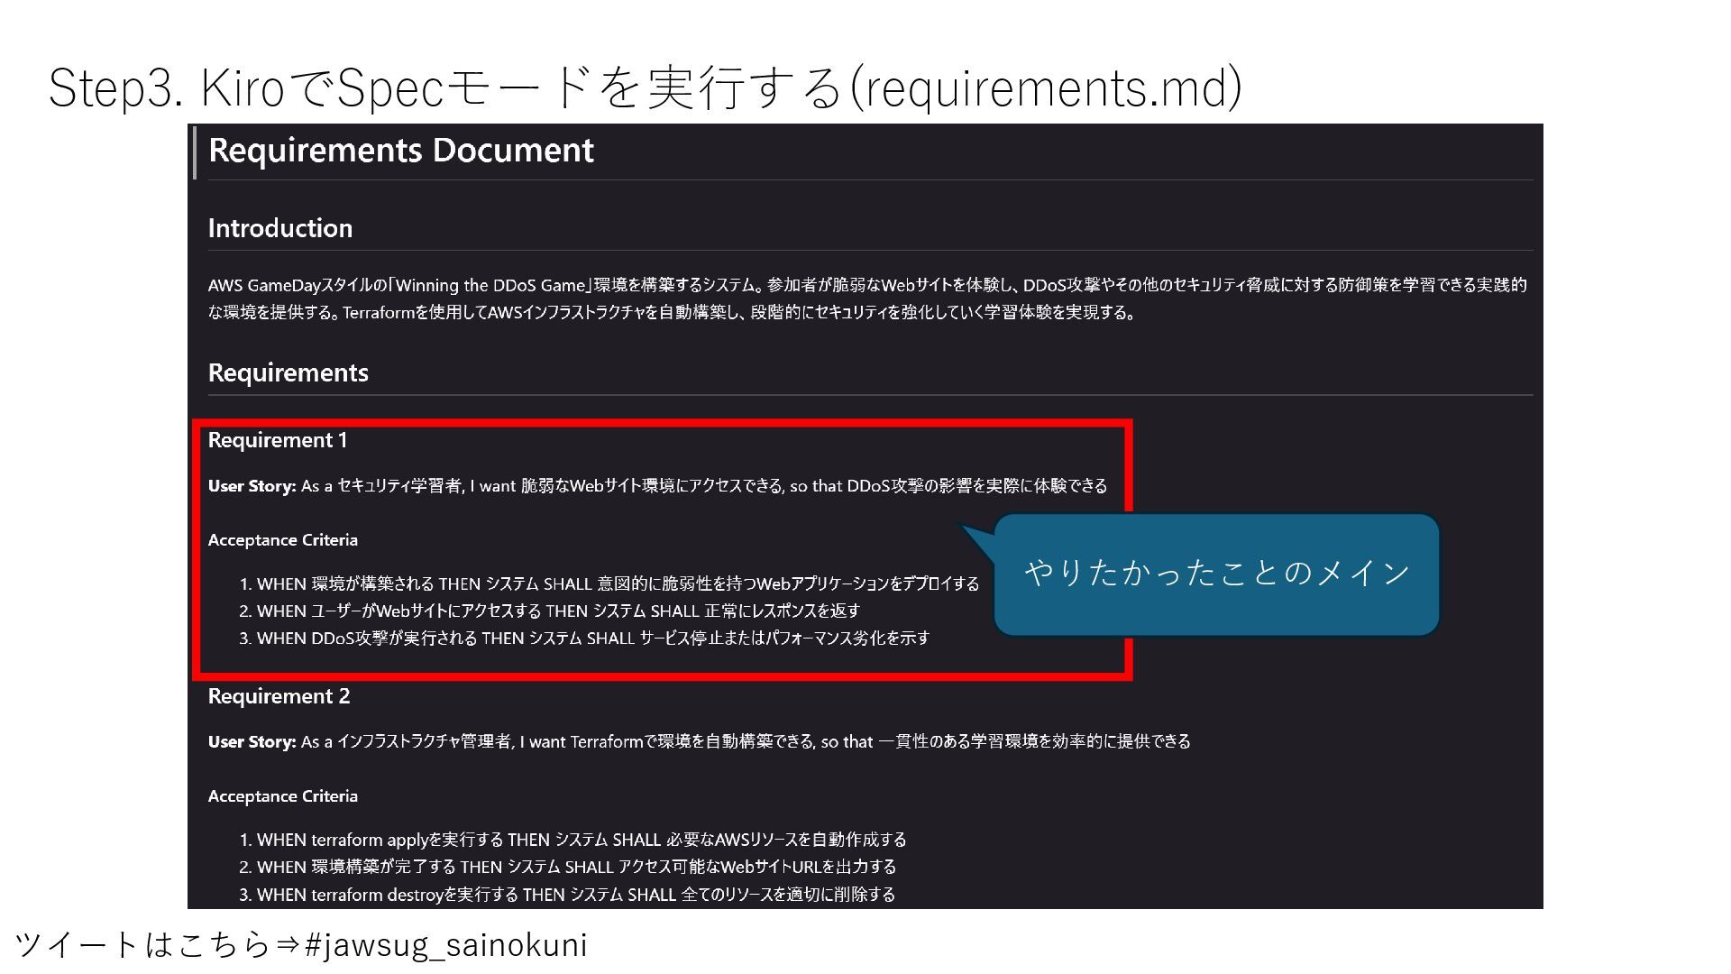Image resolution: width=1731 pixels, height=974 pixels.
Task: Click the intro line starting 'な環境を提供する。Terraform'
Action: coord(672,313)
